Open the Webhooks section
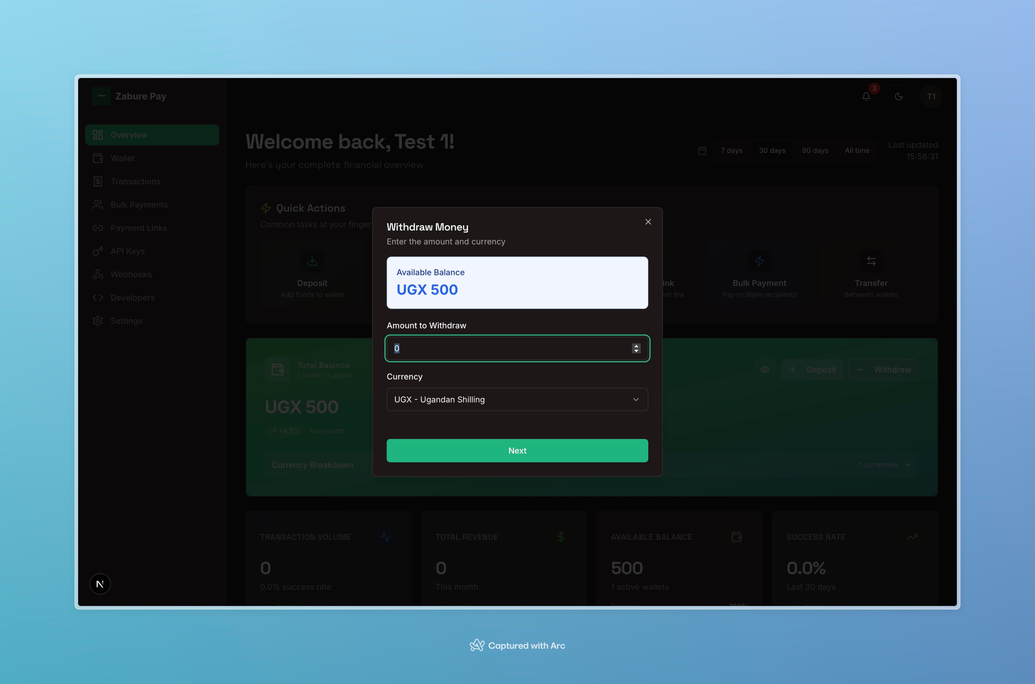This screenshot has width=1035, height=684. (131, 274)
